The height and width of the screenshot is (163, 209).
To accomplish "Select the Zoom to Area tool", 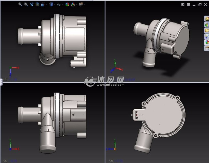I will click(26, 4).
